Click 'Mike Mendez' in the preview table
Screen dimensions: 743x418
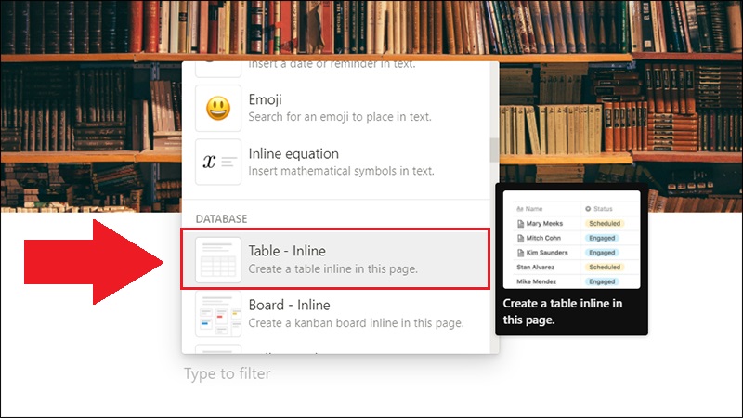(537, 281)
